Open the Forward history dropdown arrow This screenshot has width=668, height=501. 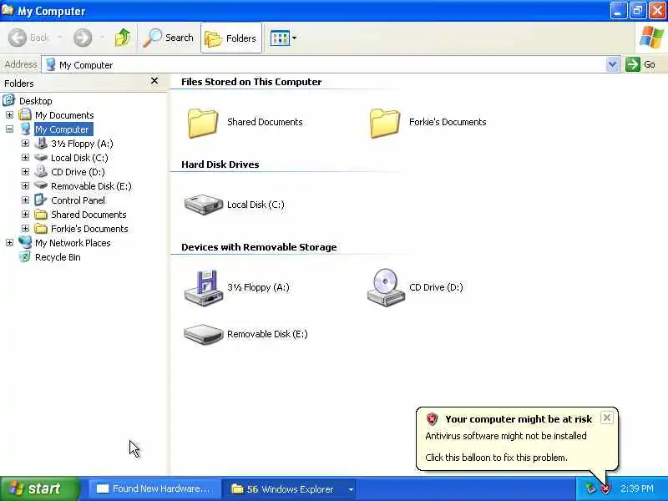point(102,38)
